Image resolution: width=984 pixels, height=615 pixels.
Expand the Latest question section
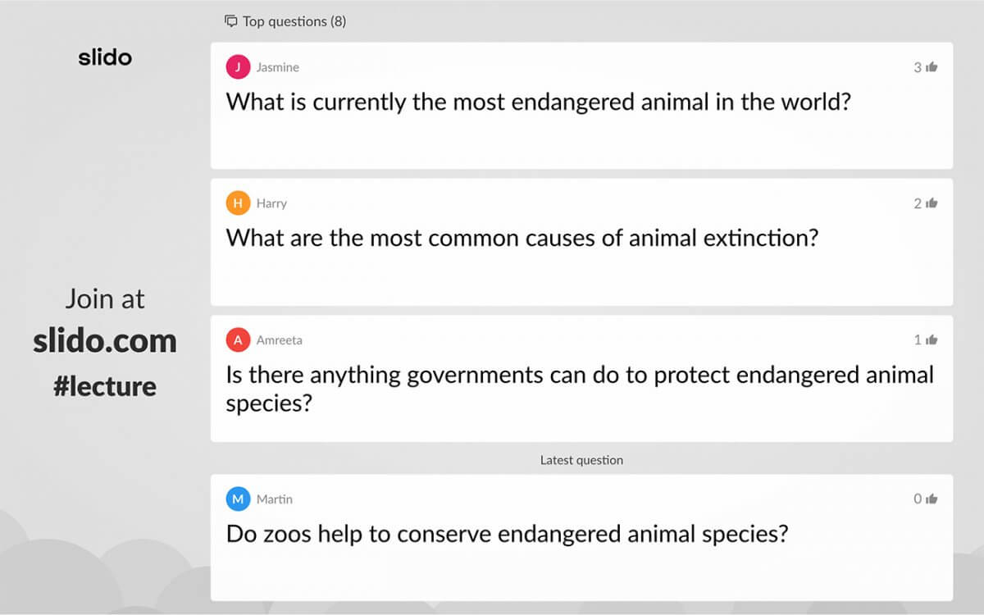[581, 460]
